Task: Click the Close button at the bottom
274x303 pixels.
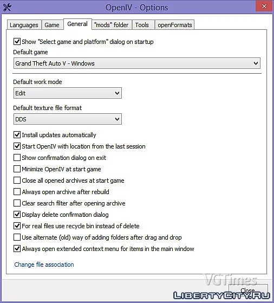Action: click(248, 290)
